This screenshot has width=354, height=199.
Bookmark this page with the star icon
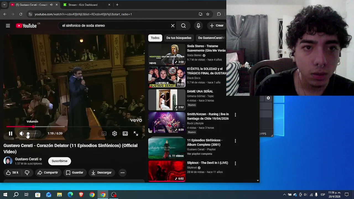tap(208, 14)
